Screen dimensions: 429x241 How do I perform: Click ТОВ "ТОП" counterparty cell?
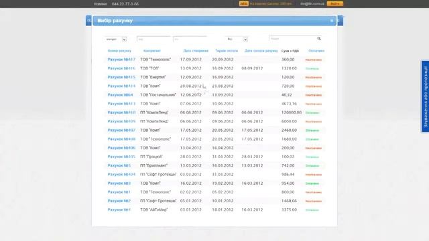[x=149, y=68]
